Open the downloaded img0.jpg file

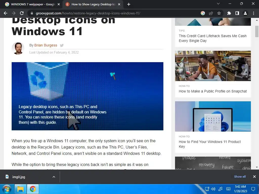coord(18,177)
